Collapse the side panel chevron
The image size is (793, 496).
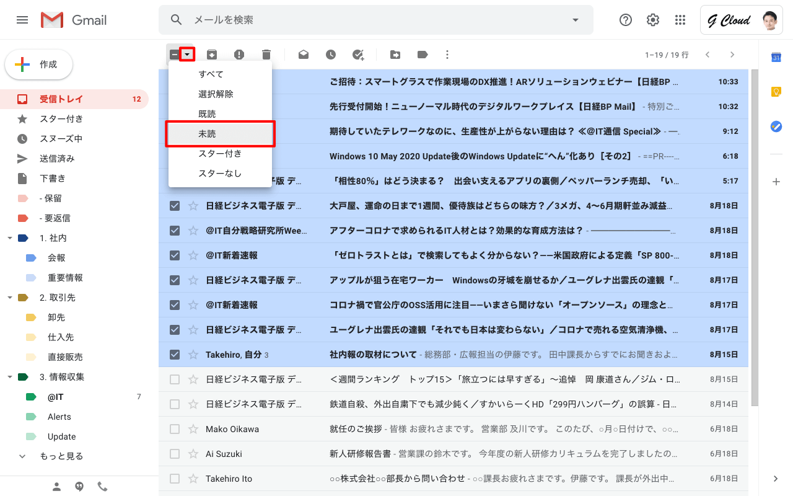(x=776, y=479)
